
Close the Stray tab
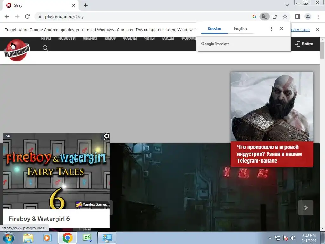[74, 6]
